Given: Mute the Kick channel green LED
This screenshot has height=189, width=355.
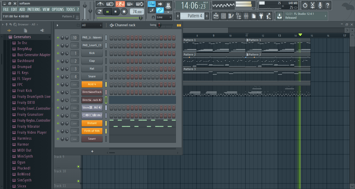Looking at the screenshot, I should 58,53.
